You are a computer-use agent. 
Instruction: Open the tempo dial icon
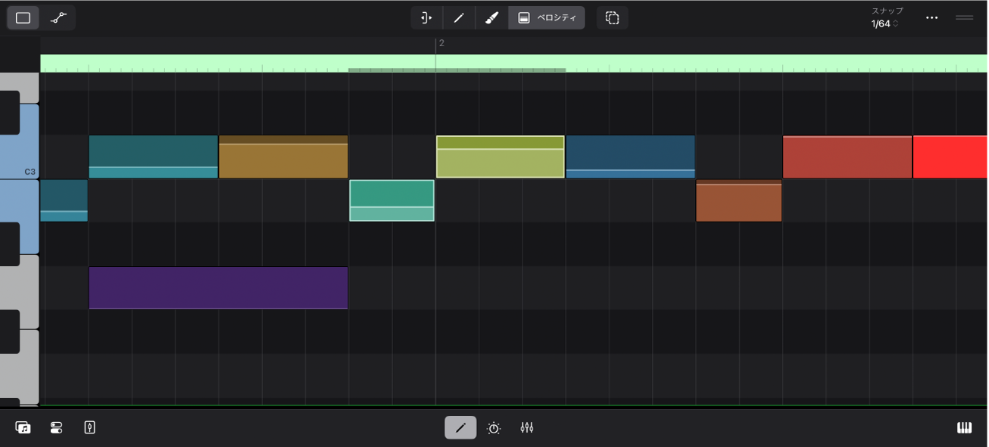pyautogui.click(x=494, y=427)
